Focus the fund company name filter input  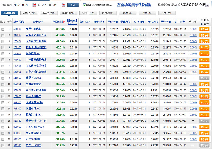click(191, 5)
